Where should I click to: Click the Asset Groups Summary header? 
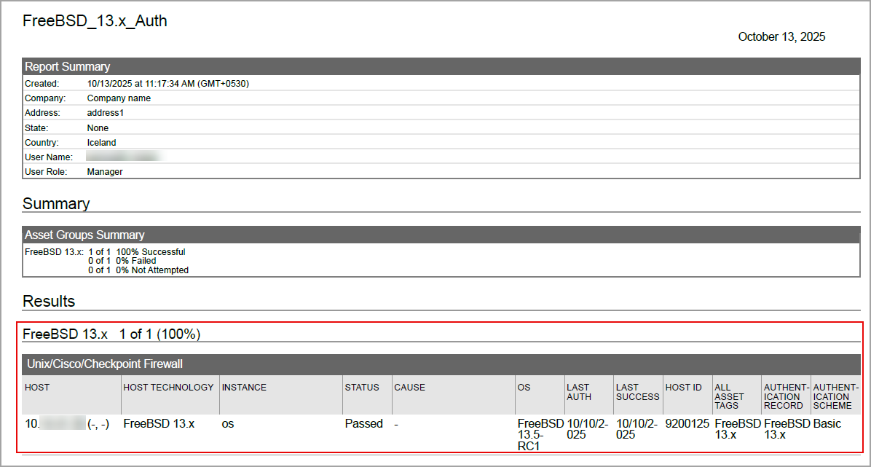click(441, 235)
